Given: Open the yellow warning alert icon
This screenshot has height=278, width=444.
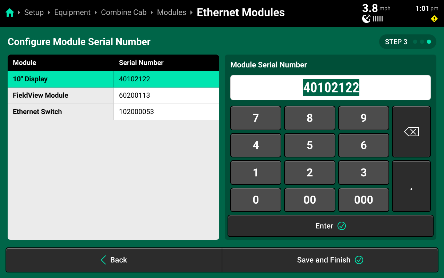Looking at the screenshot, I should coord(434,19).
